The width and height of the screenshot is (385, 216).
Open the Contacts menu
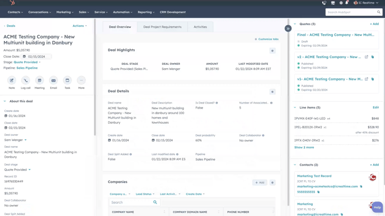coord(15,12)
